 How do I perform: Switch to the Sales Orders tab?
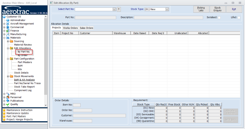(87, 28)
